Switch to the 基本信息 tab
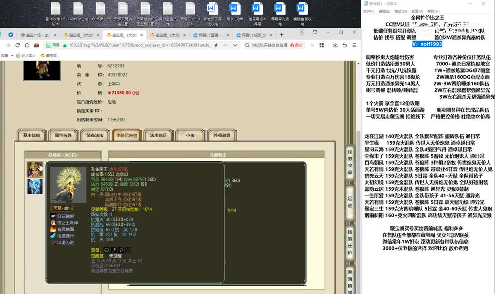 (31, 136)
